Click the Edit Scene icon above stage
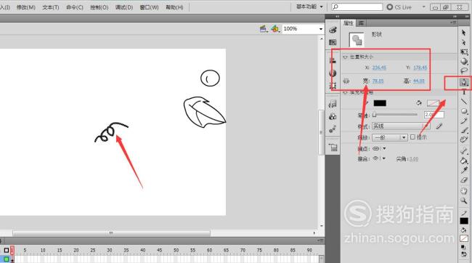The width and height of the screenshot is (472, 263). coord(264,28)
